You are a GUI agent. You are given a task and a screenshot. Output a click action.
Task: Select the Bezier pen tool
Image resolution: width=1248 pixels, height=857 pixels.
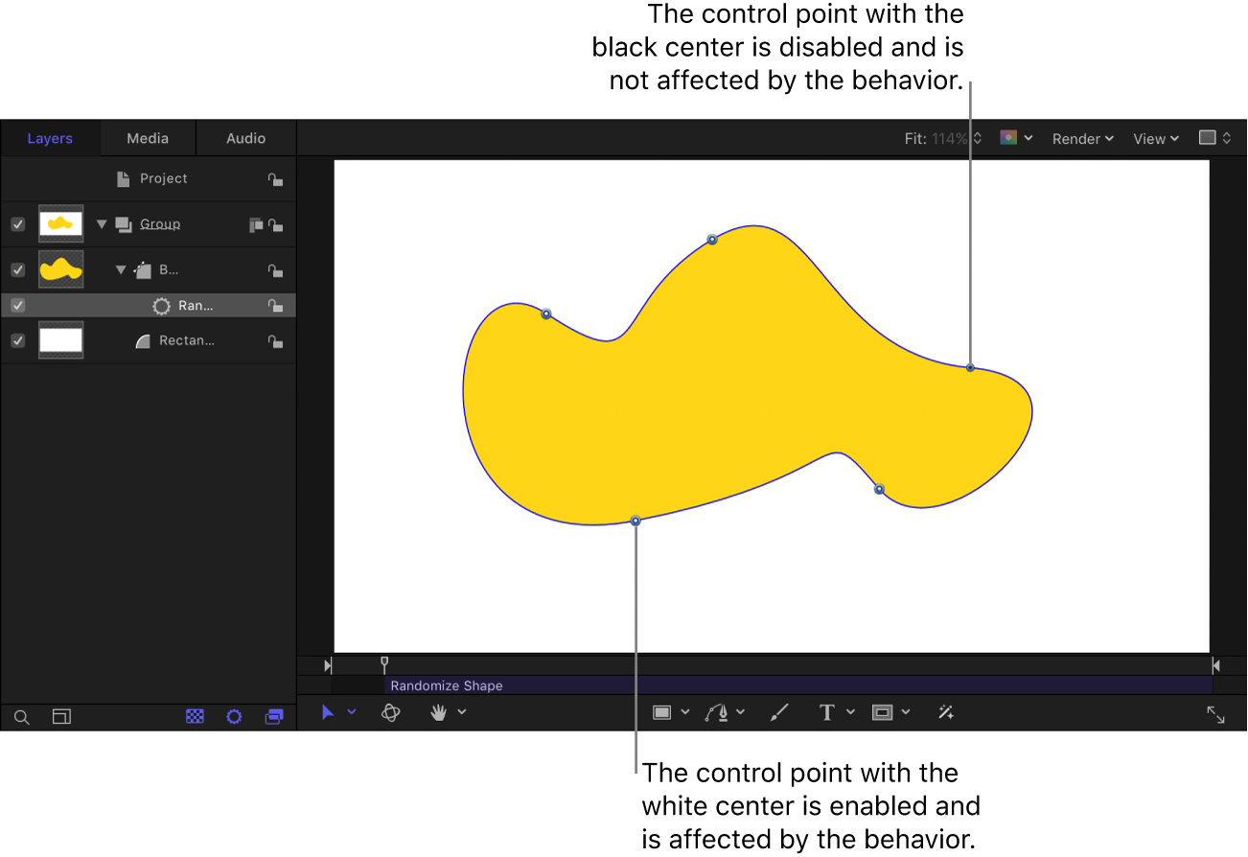coord(719,711)
